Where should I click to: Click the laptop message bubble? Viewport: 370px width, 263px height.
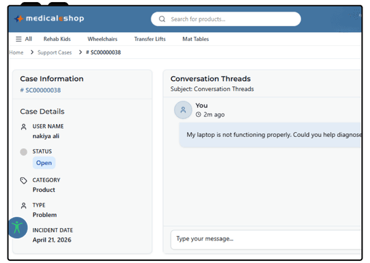(x=270, y=135)
